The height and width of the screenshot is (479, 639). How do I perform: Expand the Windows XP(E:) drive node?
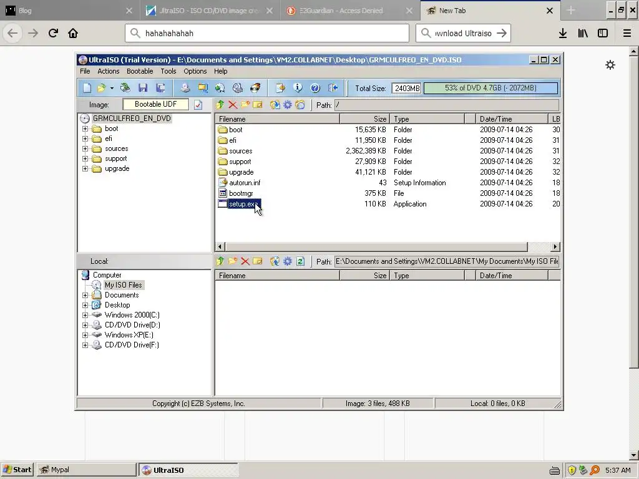85,335
